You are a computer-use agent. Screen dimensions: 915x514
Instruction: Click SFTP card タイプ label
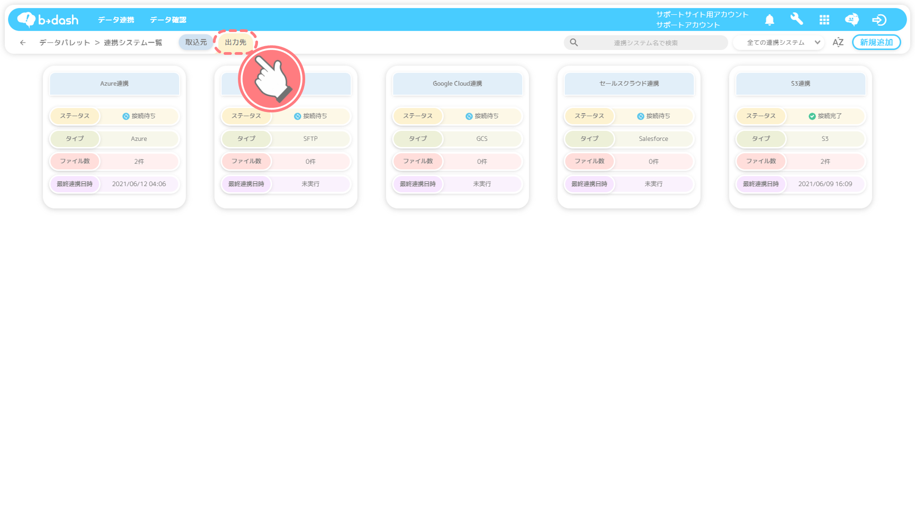tap(246, 138)
